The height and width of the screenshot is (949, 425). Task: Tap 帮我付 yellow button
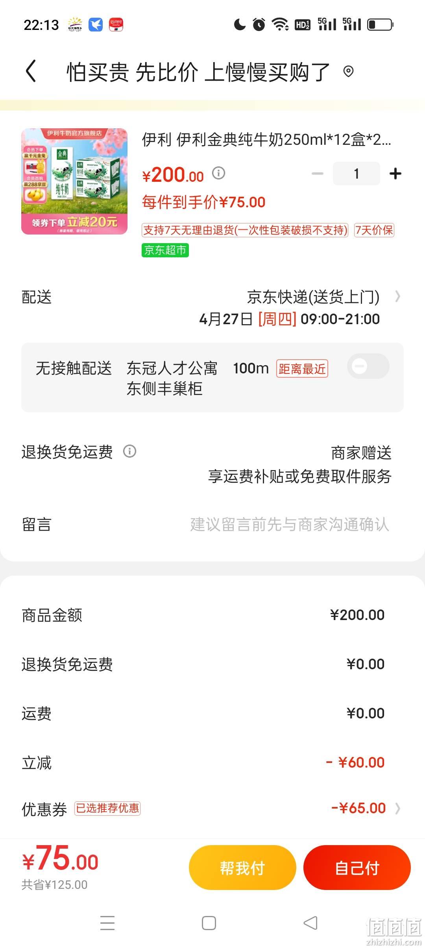click(242, 867)
